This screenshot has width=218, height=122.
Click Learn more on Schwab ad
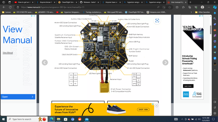[188, 86]
